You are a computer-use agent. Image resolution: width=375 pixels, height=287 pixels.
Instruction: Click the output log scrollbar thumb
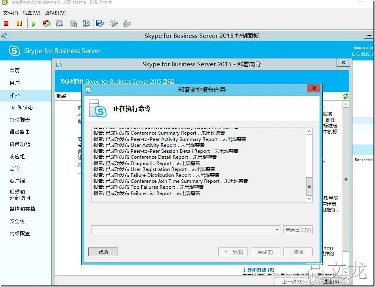[x=309, y=186]
